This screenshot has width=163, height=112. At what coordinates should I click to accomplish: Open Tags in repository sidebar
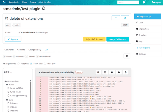(x=148, y=41)
